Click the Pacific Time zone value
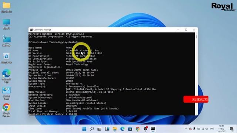 click(x=92, y=109)
